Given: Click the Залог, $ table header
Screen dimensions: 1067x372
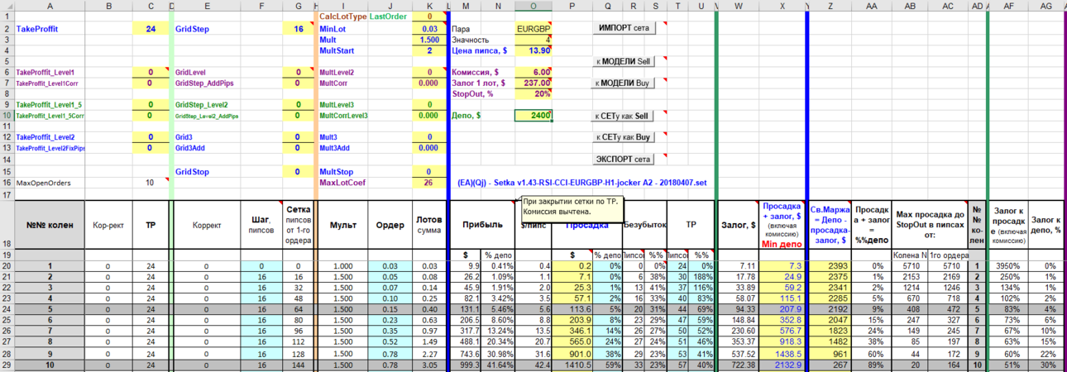Looking at the screenshot, I should coord(736,224).
